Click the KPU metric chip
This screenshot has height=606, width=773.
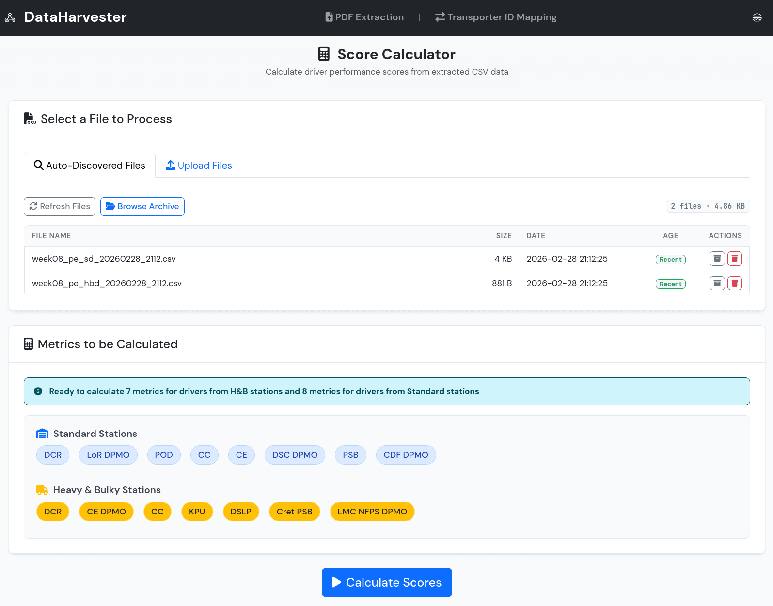[x=197, y=512]
